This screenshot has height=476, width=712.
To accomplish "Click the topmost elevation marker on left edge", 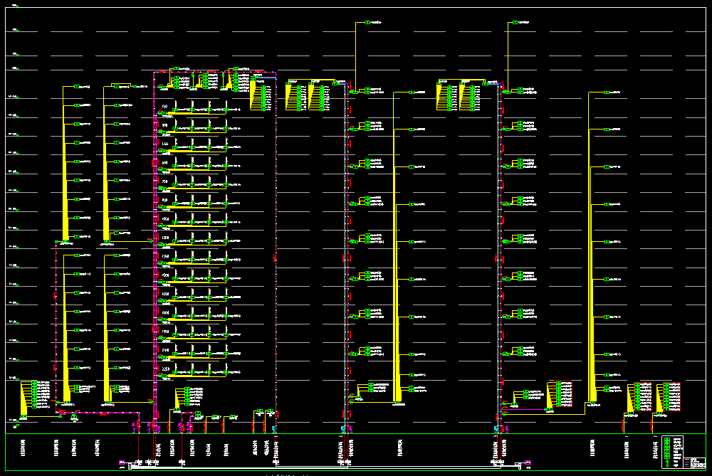I will coord(14,31).
